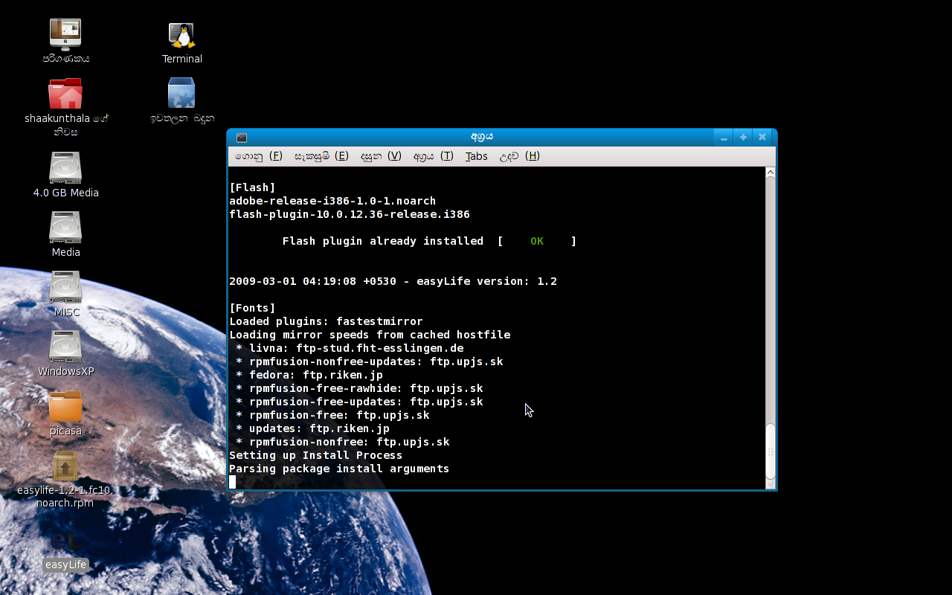Open the Trash bin desktop icon
Image resolution: width=952 pixels, height=595 pixels.
(x=181, y=94)
